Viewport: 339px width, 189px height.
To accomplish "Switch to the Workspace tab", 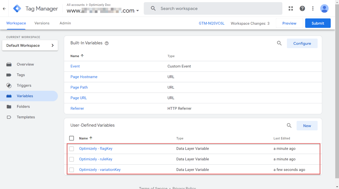I will pyautogui.click(x=16, y=23).
